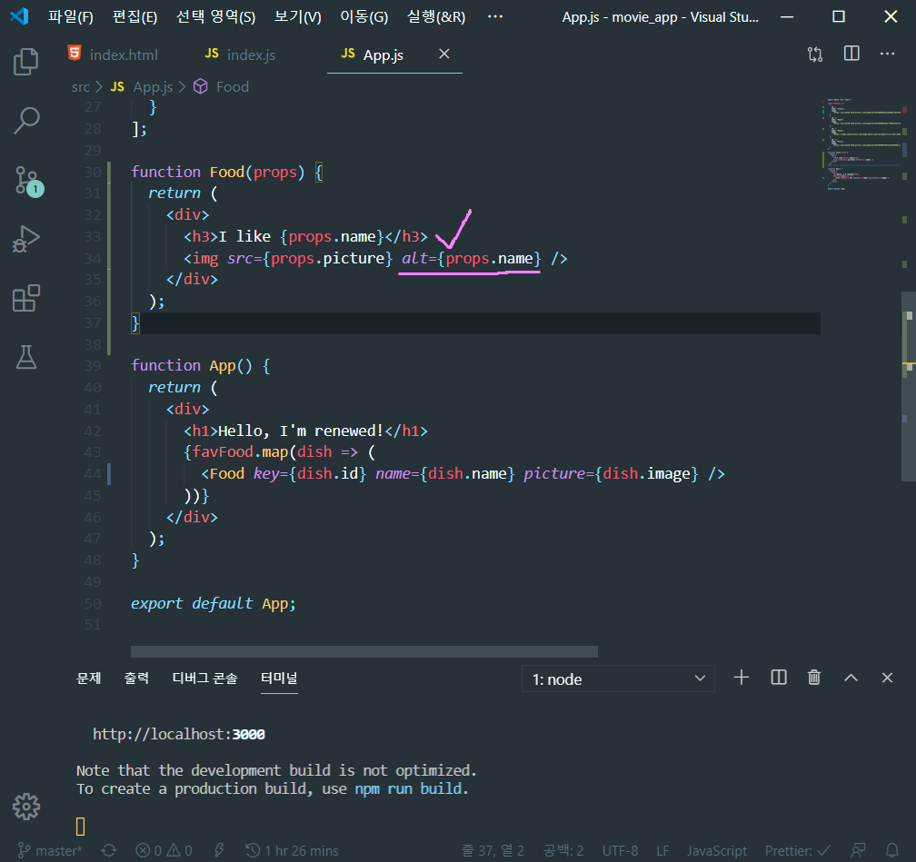
Task: Close the App.js tab
Action: point(444,54)
